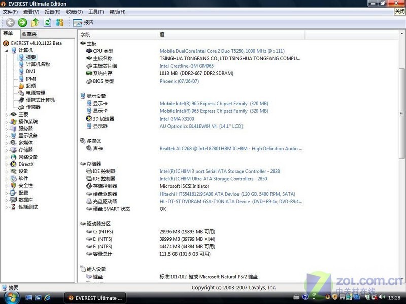The height and width of the screenshot is (304, 406).
Task: Open the 收藏(O) menu
Action: click(74, 12)
